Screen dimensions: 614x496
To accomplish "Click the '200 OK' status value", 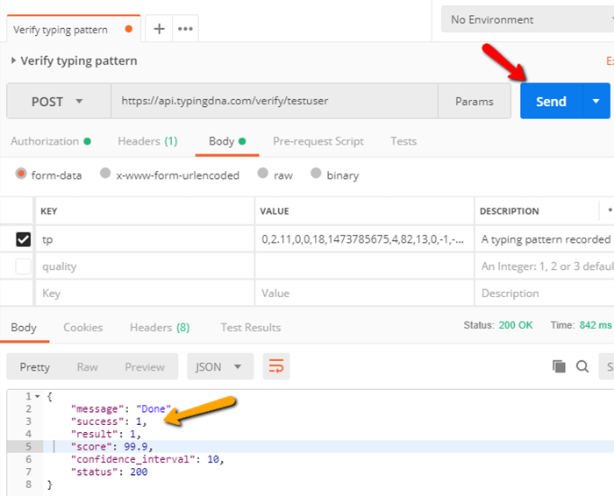I will [x=516, y=325].
